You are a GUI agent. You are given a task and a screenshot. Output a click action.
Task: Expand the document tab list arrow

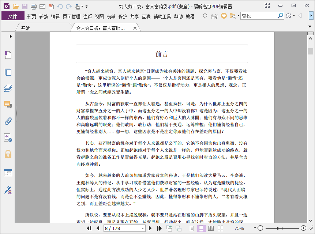coord(310,26)
